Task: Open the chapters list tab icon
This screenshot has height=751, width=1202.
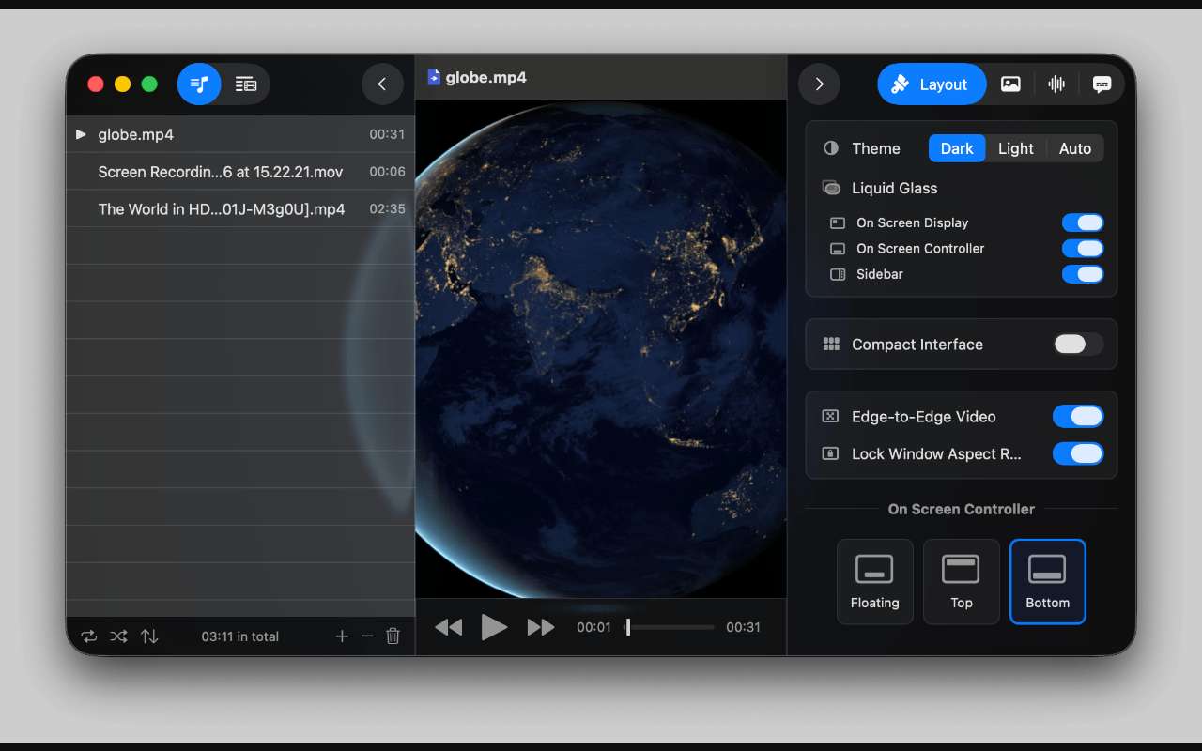Action: coord(246,84)
